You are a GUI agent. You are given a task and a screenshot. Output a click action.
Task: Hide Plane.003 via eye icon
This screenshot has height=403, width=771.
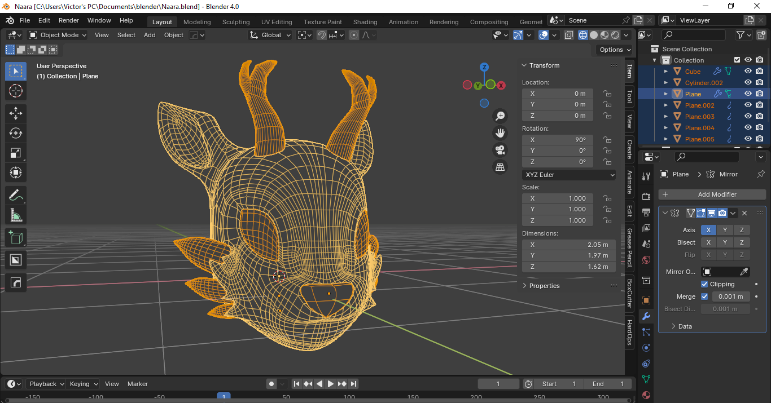[748, 117]
